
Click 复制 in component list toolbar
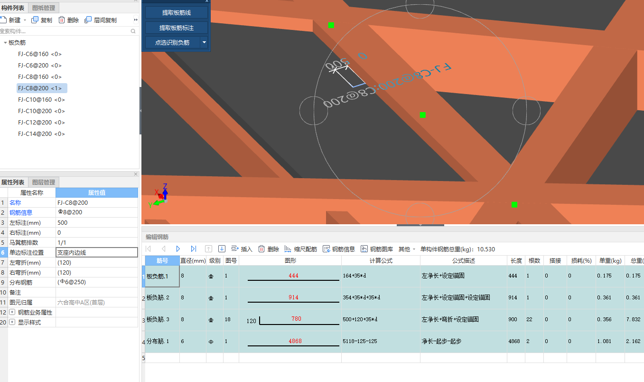coord(42,20)
